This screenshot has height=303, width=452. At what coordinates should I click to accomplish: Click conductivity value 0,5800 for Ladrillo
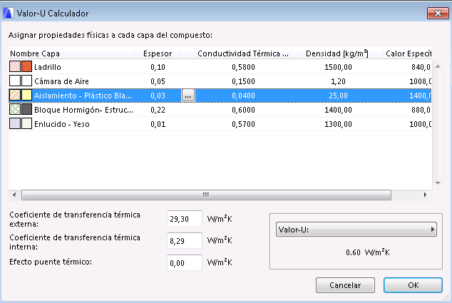click(x=243, y=67)
